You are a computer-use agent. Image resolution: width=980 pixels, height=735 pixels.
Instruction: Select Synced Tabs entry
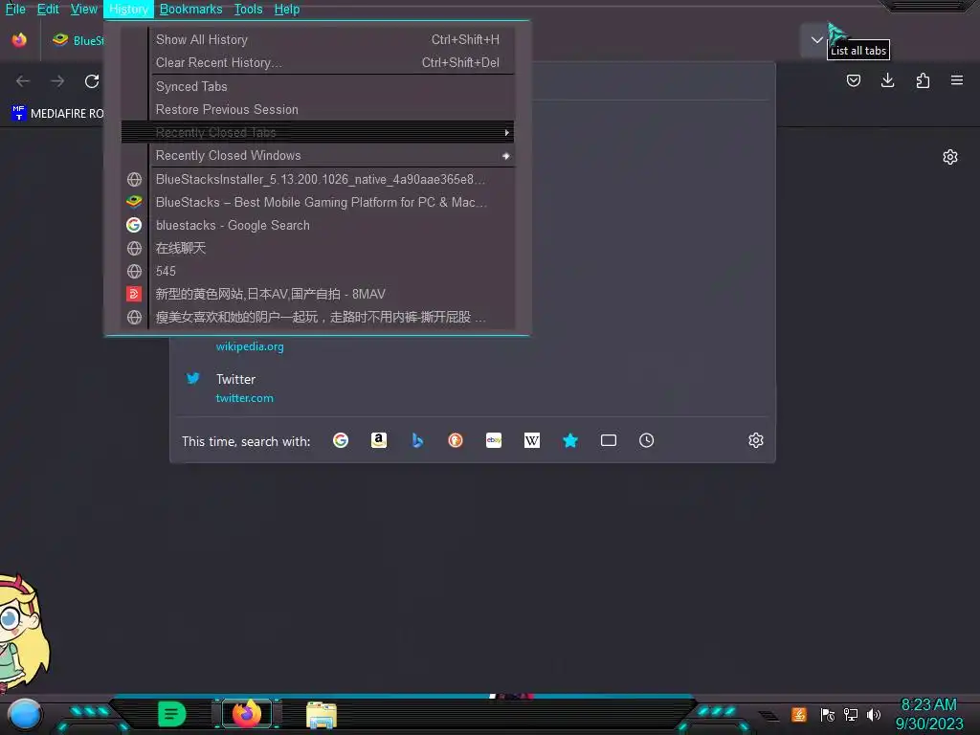tap(318, 86)
